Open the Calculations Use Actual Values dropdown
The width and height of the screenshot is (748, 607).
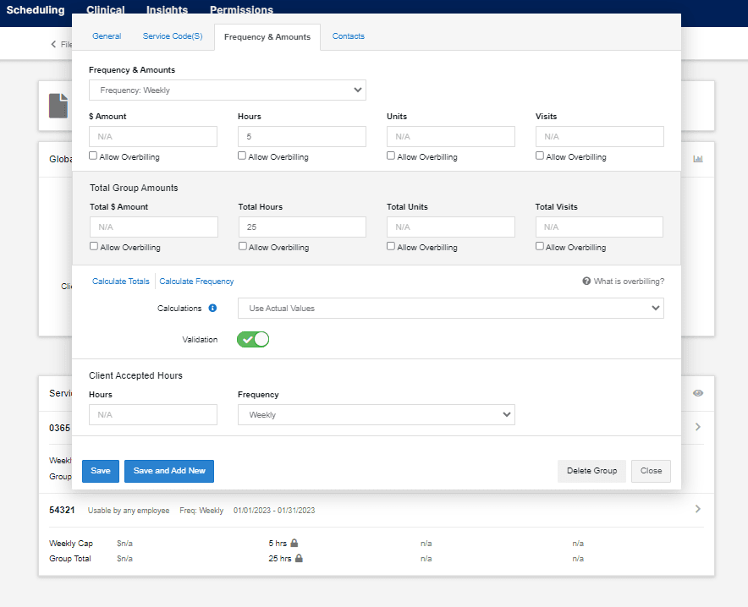click(x=451, y=309)
